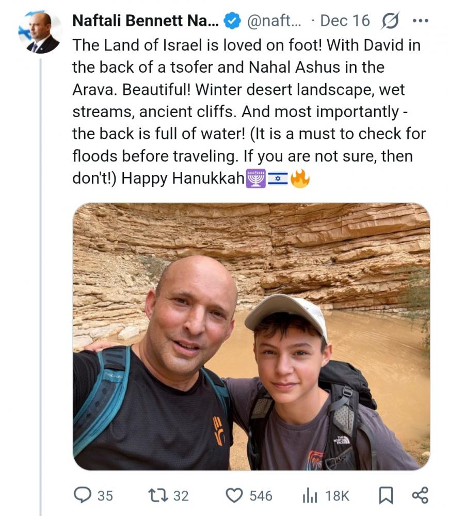Open the Dec 16 timestamp link

pyautogui.click(x=344, y=21)
